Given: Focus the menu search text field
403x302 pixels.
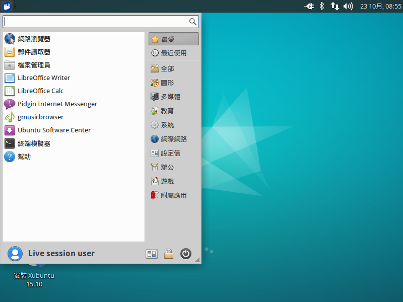Looking at the screenshot, I should click(100, 22).
